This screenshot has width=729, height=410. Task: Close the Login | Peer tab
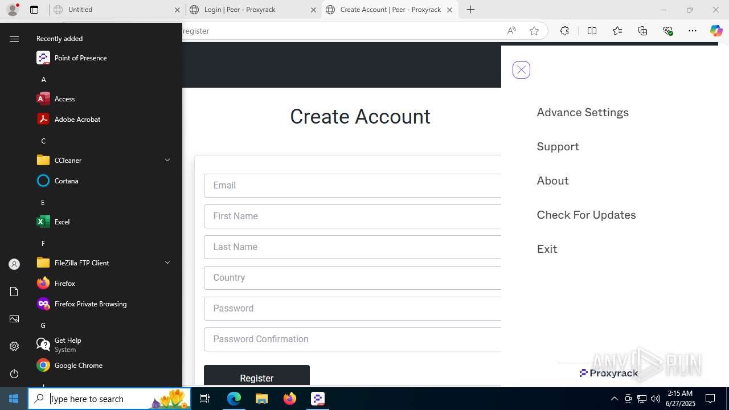click(313, 10)
